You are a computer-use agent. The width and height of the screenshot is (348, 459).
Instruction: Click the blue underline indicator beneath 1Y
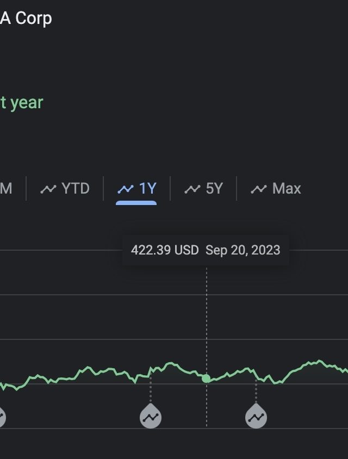point(136,203)
